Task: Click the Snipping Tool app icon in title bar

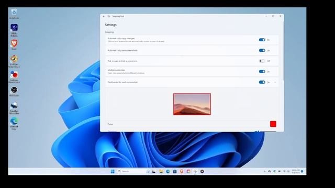Action: click(109, 16)
